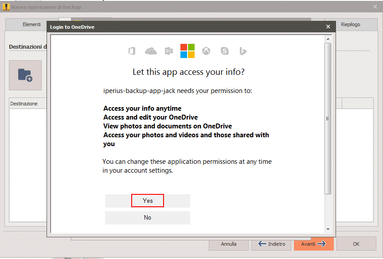The height and width of the screenshot is (259, 383).
Task: Click the add destination folder icon
Action: pyautogui.click(x=25, y=75)
